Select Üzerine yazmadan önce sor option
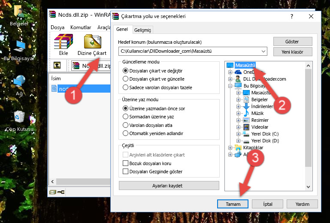Screen dimensions: 330x223 125,108
